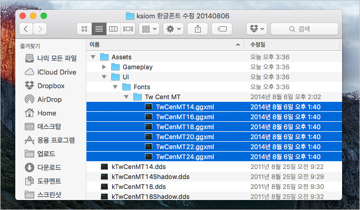Collapse the UI folder triangle
360x210 pixels.
104,77
